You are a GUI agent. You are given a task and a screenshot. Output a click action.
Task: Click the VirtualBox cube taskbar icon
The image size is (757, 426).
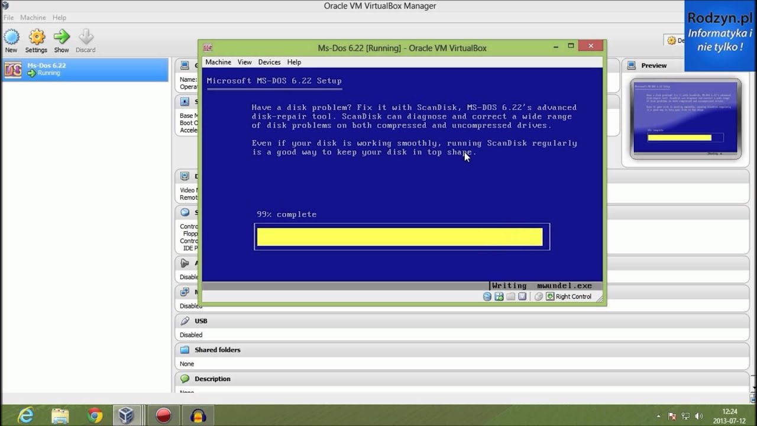coord(125,416)
